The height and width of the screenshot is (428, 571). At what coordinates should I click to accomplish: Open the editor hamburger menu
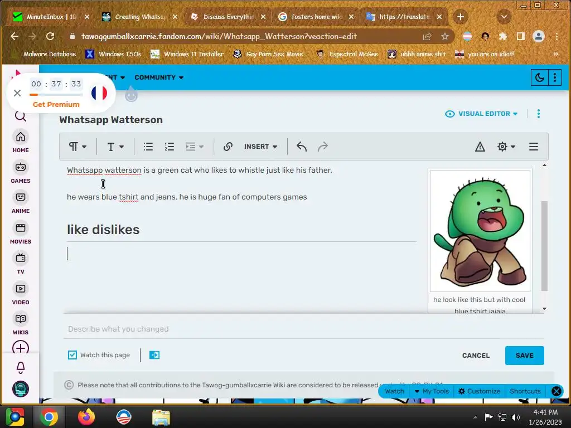tap(534, 147)
